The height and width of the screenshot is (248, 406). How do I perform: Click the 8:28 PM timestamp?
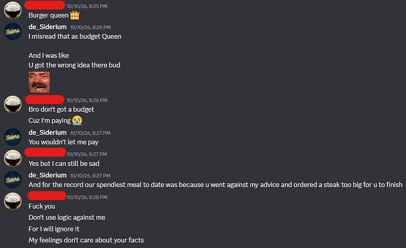tap(87, 197)
